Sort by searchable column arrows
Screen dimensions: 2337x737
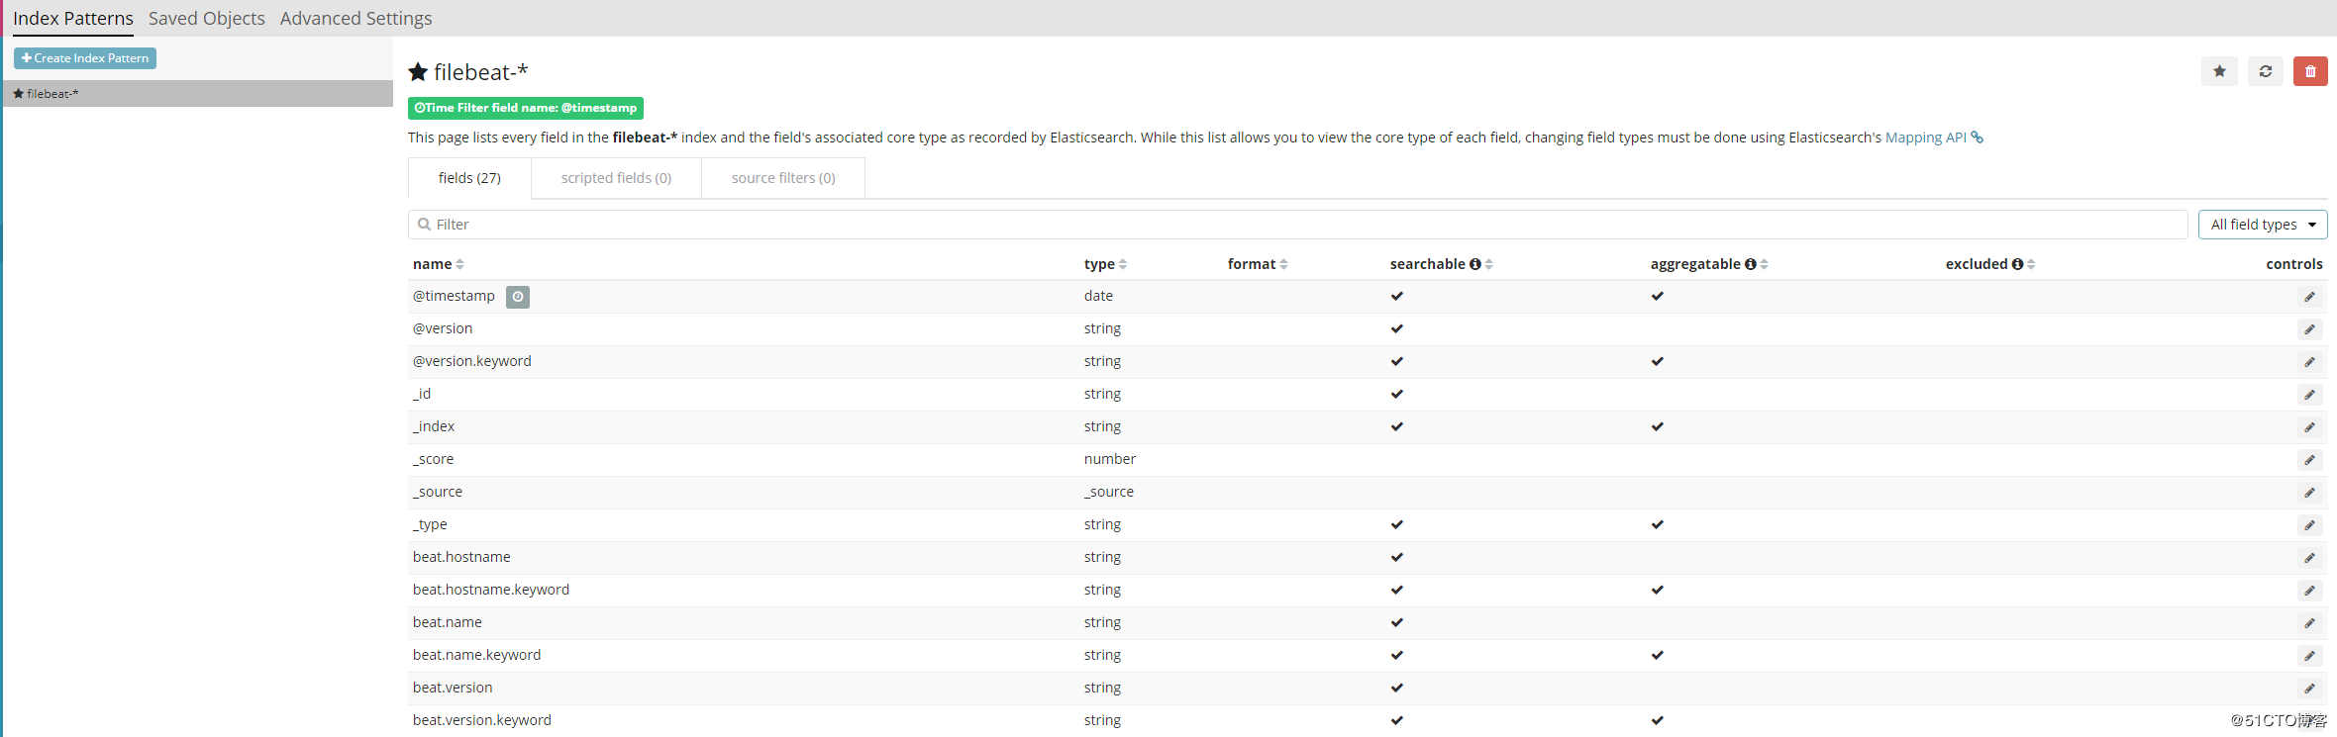point(1488,264)
